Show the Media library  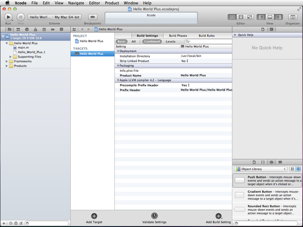[280, 162]
